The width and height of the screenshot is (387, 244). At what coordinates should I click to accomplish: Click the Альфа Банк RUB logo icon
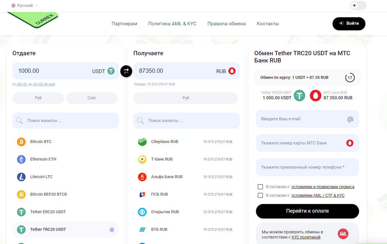coord(142,177)
